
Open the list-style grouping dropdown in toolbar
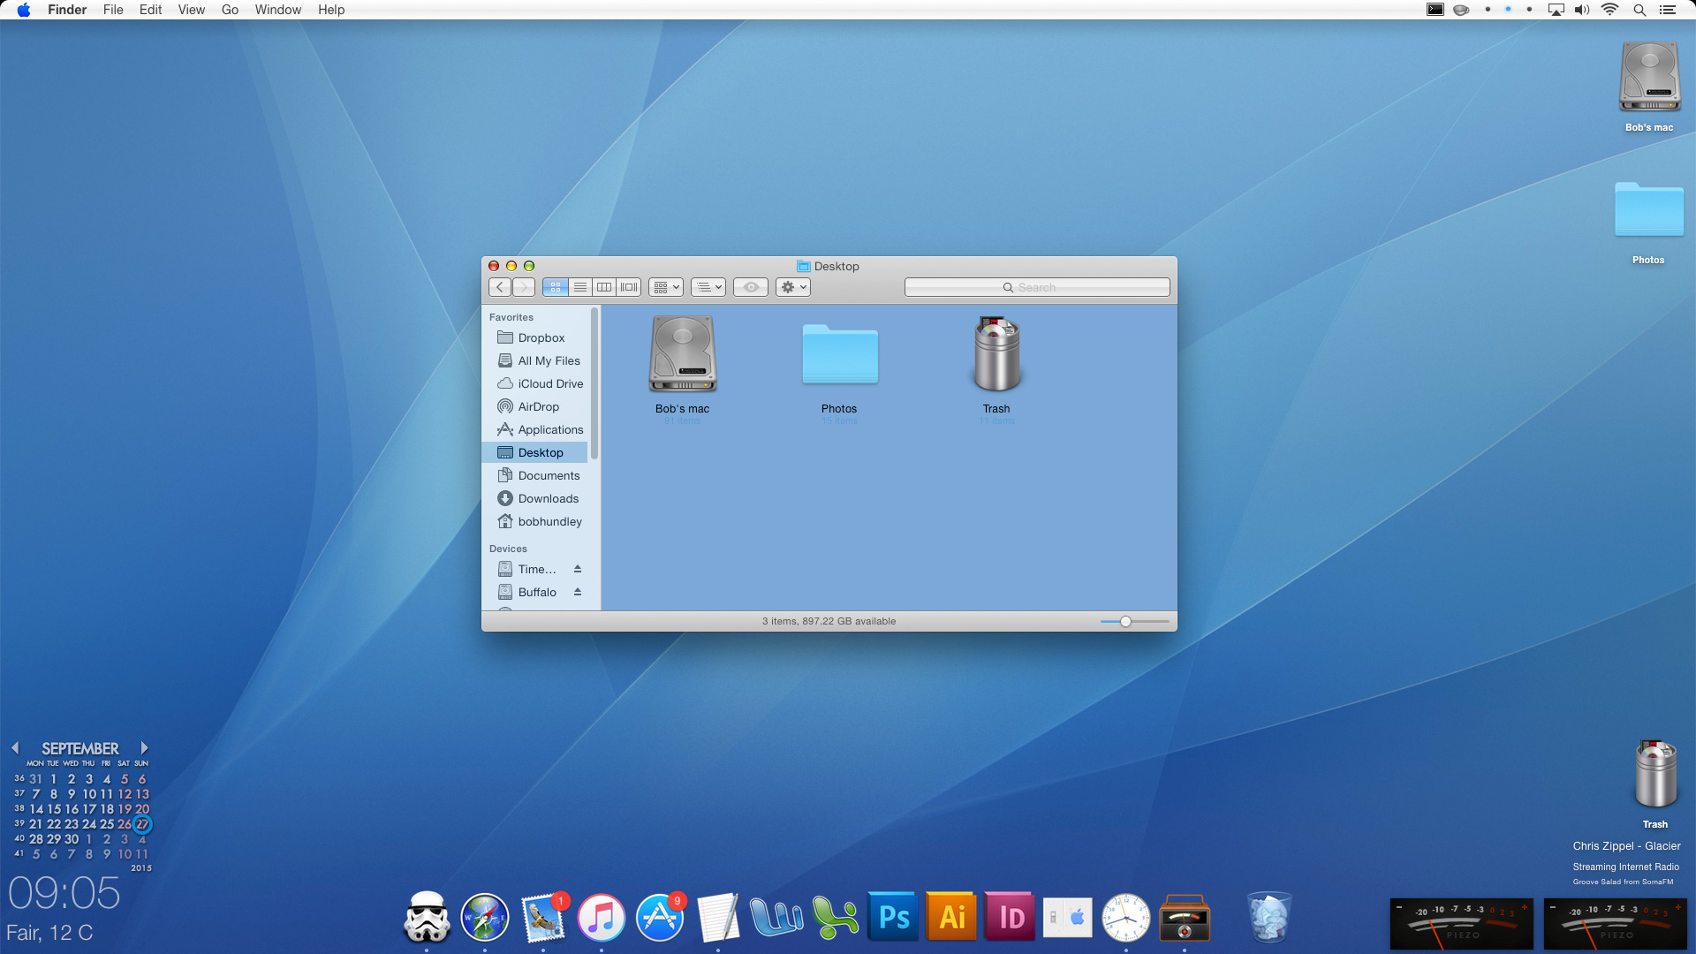pyautogui.click(x=708, y=287)
